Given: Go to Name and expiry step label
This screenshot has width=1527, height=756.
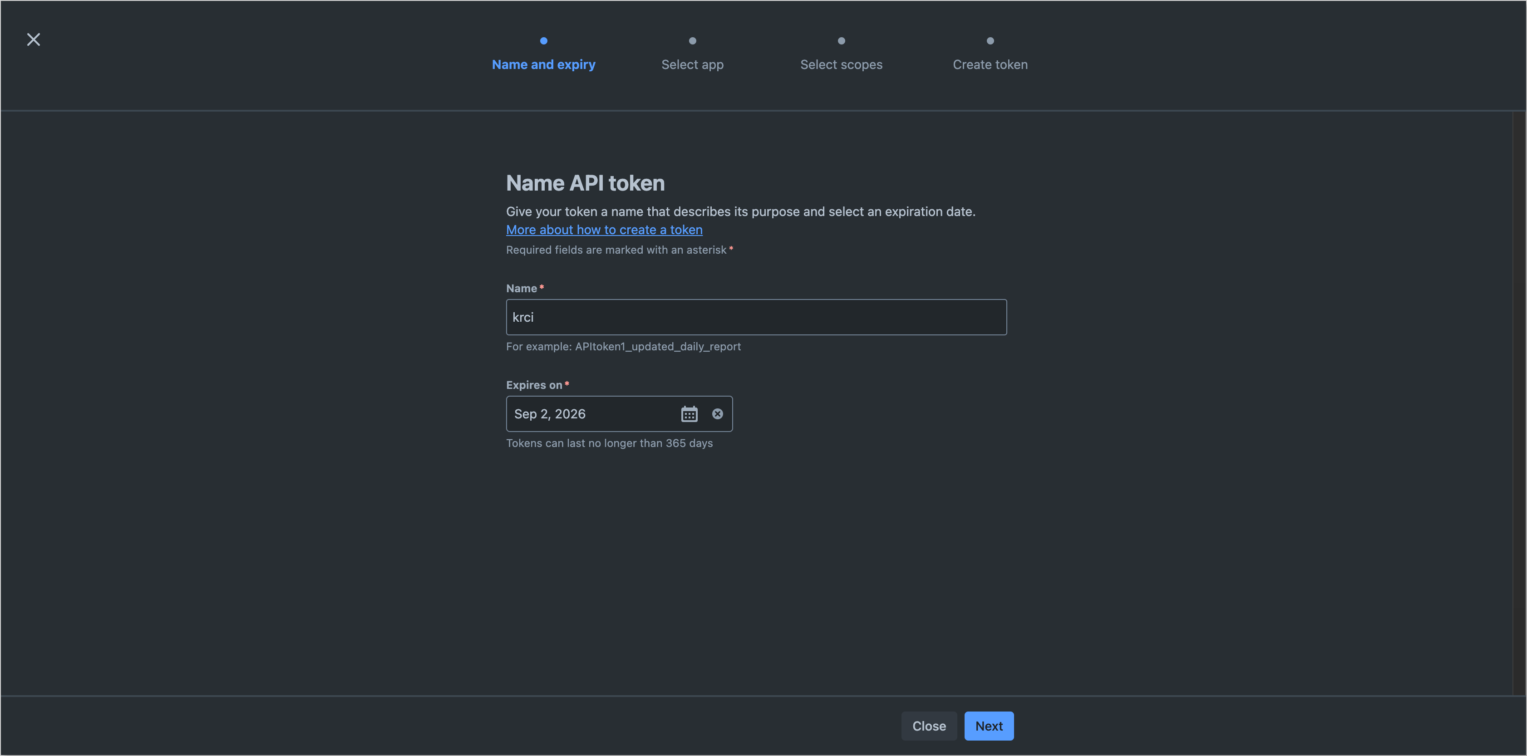Looking at the screenshot, I should point(543,64).
